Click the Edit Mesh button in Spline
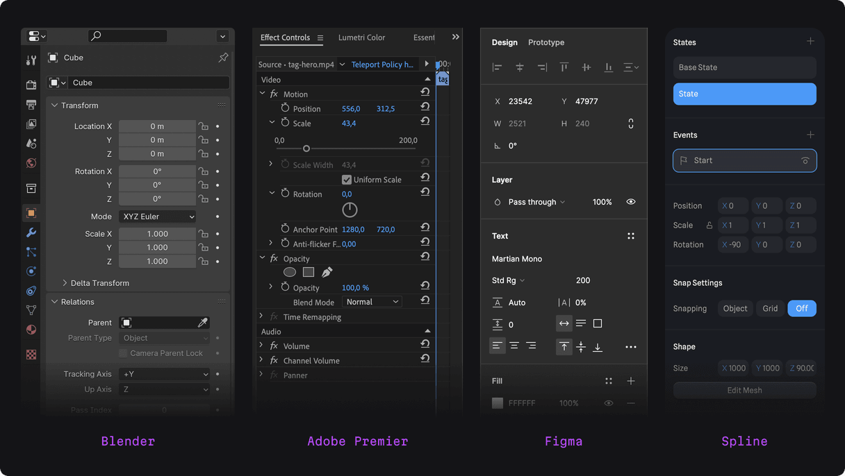845x476 pixels. coord(744,390)
